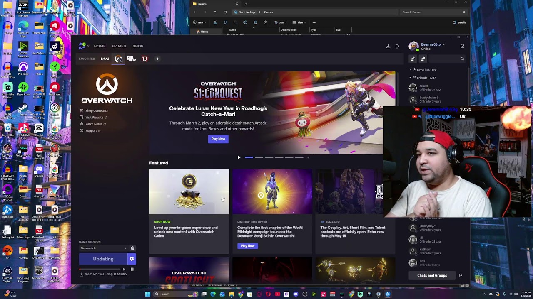
Task: Open the Overwatch game settings gear
Action: pos(132,259)
